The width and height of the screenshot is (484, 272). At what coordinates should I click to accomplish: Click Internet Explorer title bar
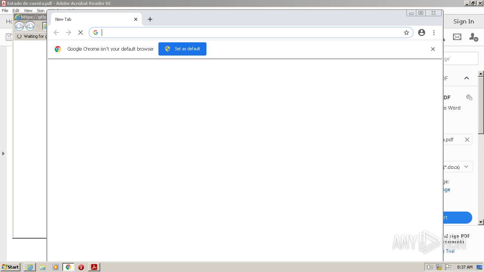coord(30,17)
